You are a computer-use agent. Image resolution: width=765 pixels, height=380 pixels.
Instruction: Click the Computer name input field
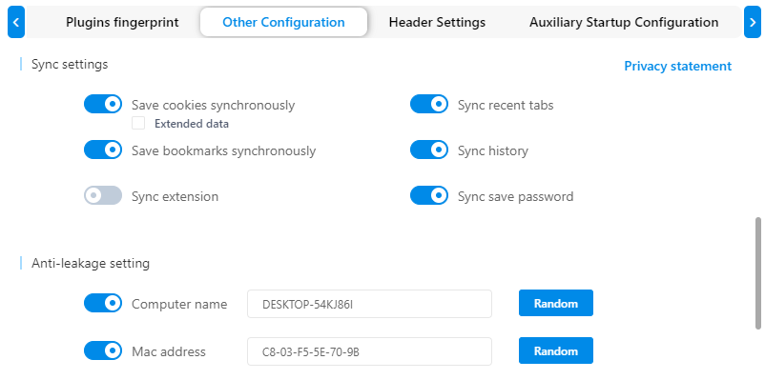[x=369, y=304]
